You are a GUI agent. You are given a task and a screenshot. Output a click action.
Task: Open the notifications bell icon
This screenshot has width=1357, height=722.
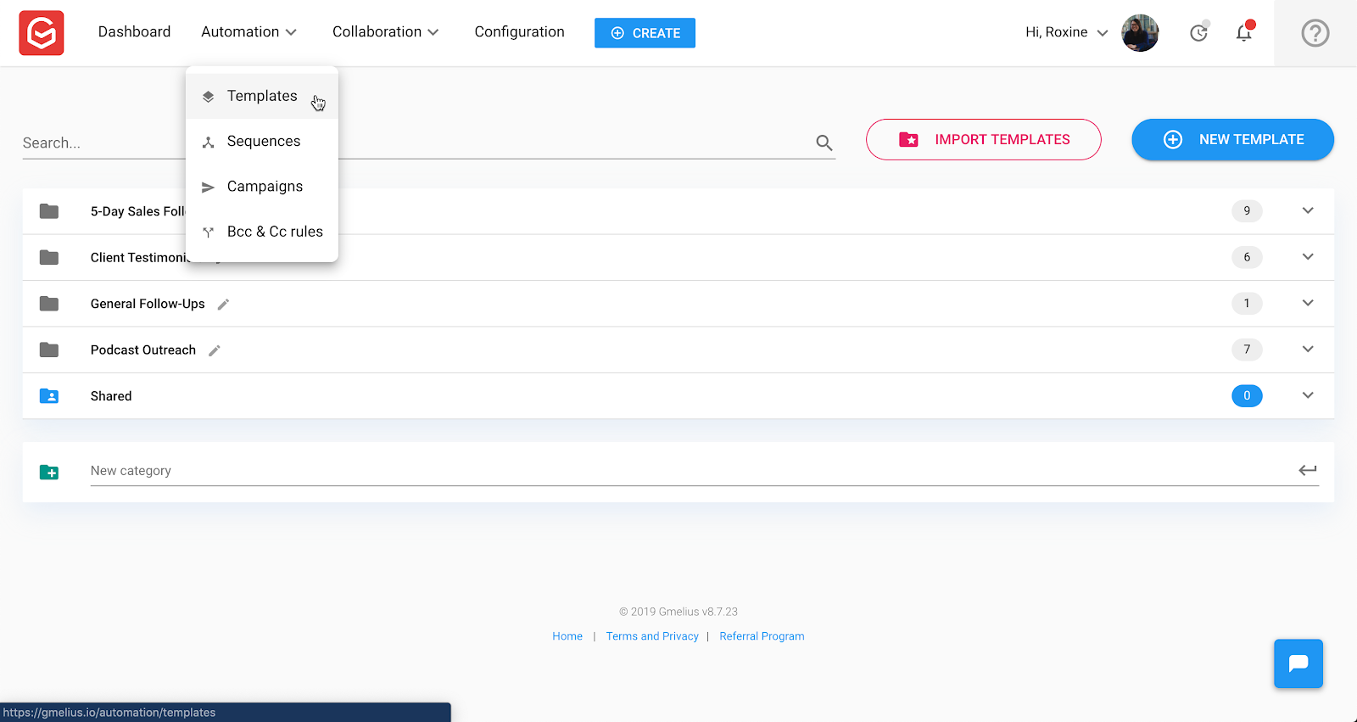pyautogui.click(x=1244, y=32)
